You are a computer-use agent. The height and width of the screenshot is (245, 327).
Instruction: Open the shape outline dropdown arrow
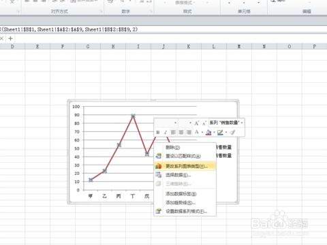pyautogui.click(x=226, y=133)
